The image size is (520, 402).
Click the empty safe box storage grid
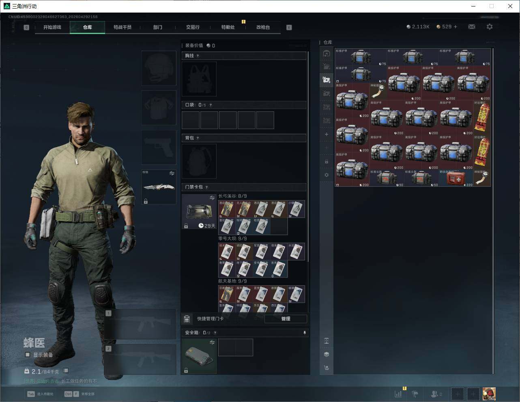coord(236,347)
